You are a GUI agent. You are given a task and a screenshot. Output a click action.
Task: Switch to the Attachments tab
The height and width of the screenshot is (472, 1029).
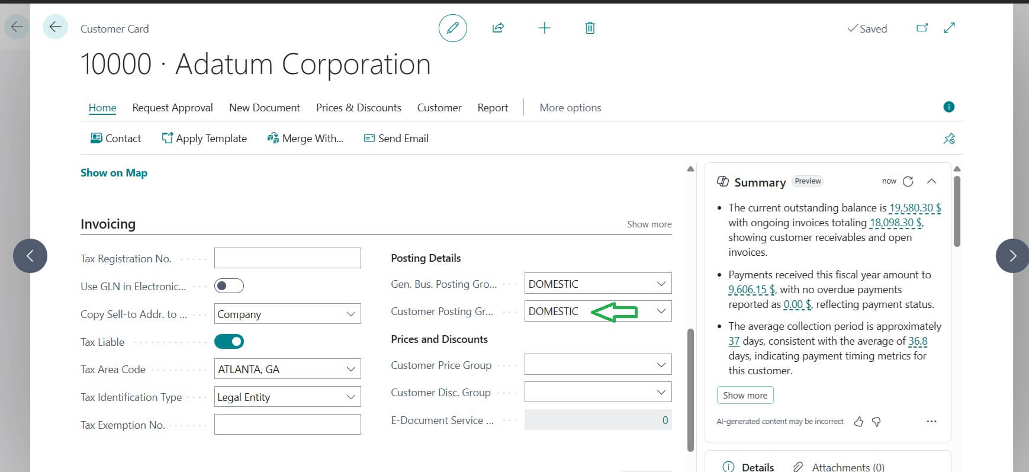coord(847,467)
